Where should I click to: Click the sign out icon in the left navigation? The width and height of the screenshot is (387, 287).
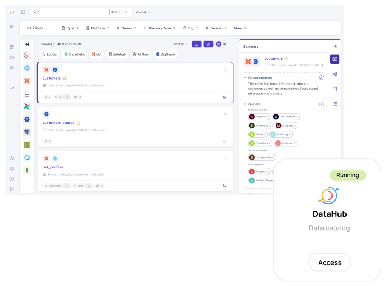(x=12, y=189)
